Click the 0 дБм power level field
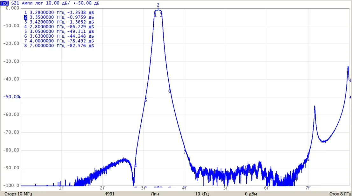352x196 pixels. pos(251,194)
